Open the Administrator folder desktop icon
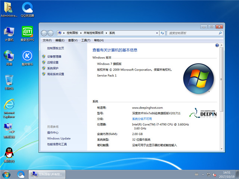The width and height of the screenshot is (239, 179). (9, 9)
